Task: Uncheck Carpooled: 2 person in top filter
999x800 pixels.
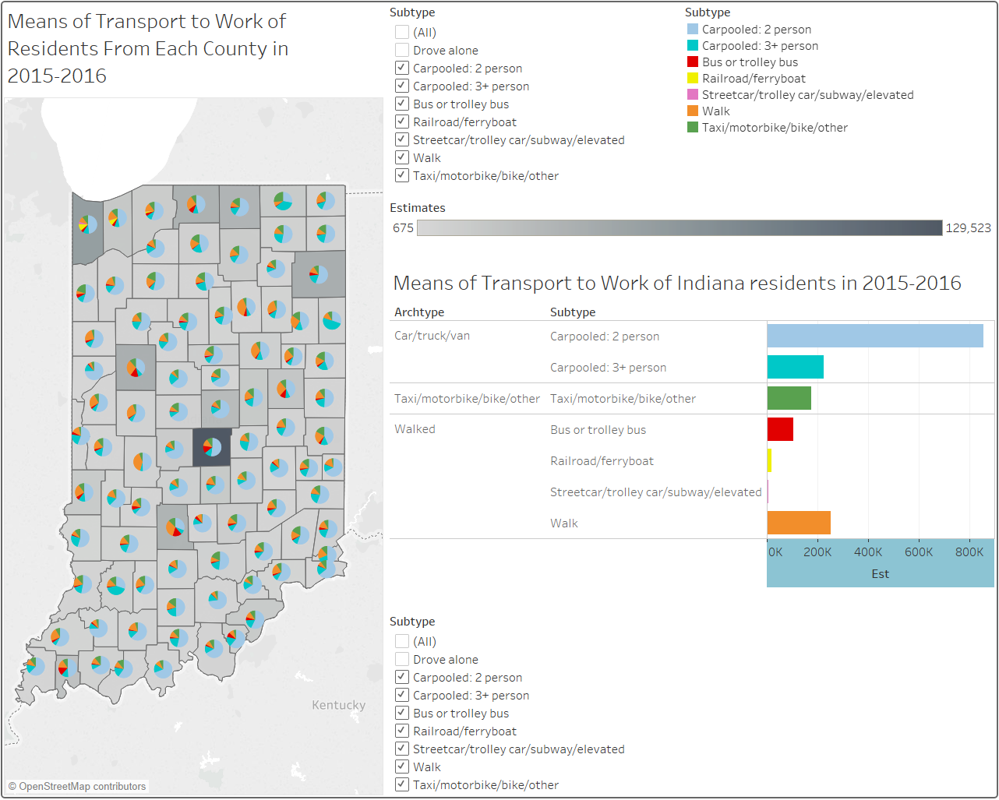Action: click(402, 68)
